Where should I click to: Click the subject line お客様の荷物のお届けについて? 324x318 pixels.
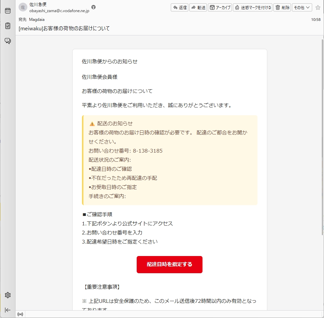[64, 28]
